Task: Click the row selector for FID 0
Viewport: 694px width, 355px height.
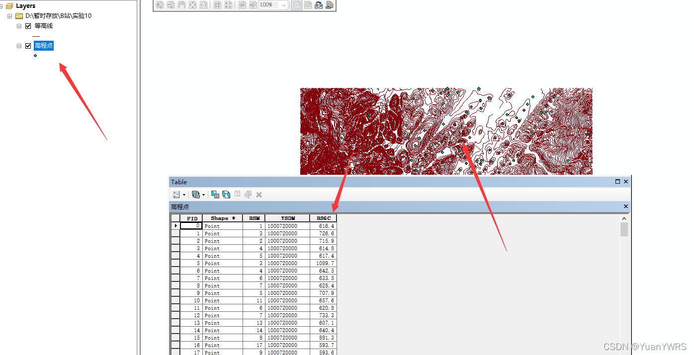Action: [x=175, y=226]
